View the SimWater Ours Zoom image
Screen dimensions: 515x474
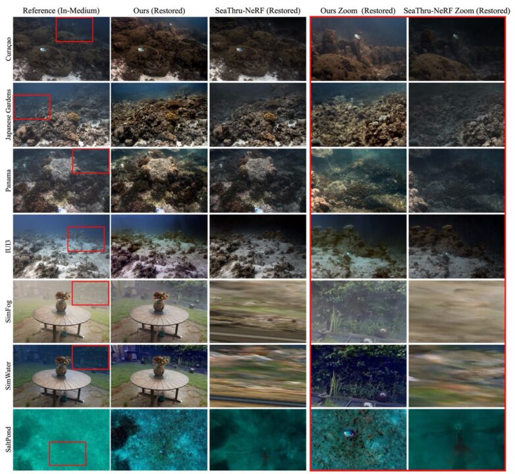tap(359, 376)
